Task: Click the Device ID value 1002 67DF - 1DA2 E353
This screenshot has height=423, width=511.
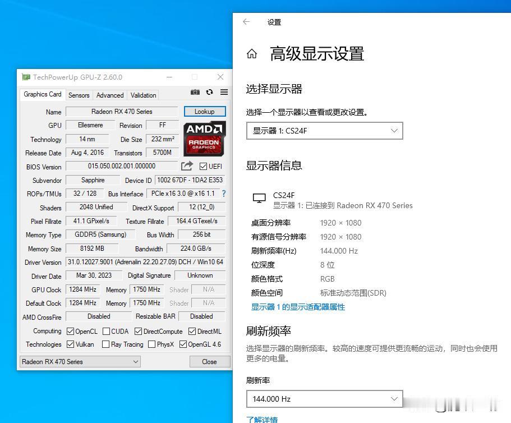Action: pyautogui.click(x=190, y=180)
